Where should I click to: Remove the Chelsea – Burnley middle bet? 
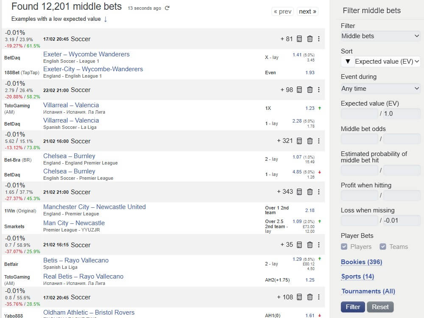[309, 141]
